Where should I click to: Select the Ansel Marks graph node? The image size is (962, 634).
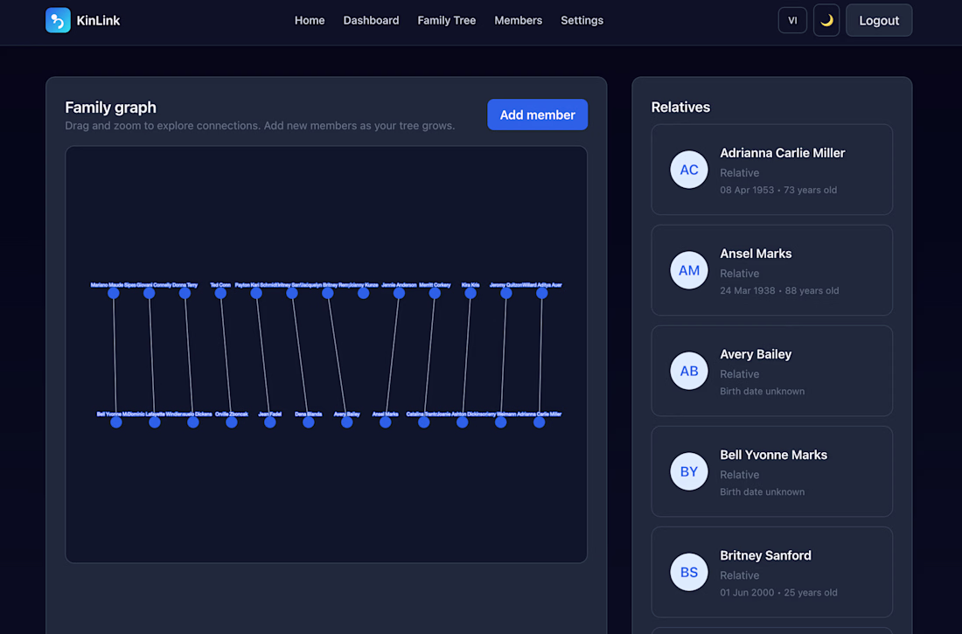[x=386, y=422]
